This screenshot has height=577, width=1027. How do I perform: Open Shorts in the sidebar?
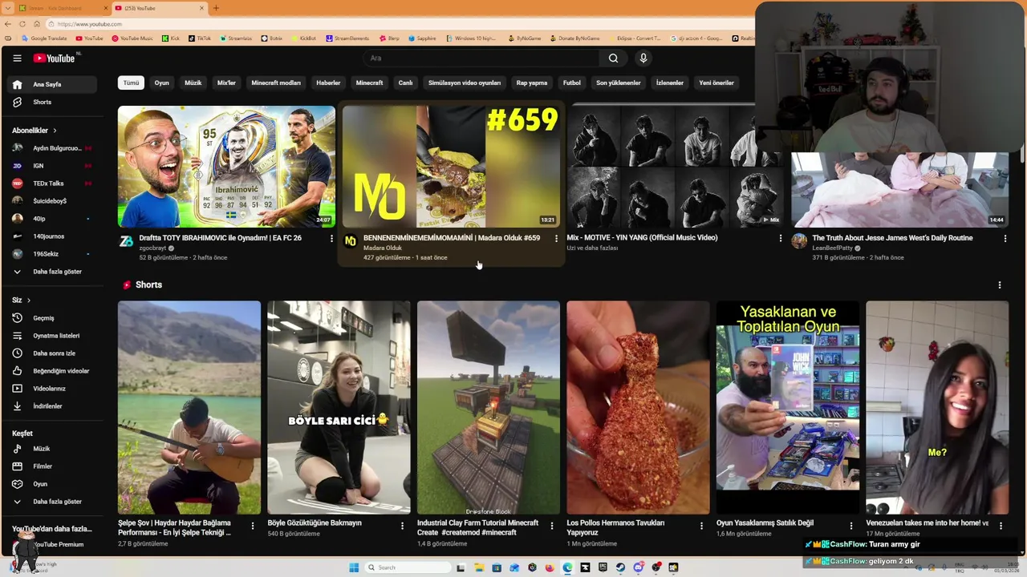53,102
